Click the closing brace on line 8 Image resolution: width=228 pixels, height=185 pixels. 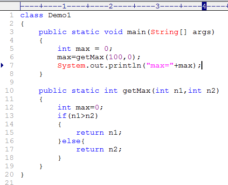(41, 74)
